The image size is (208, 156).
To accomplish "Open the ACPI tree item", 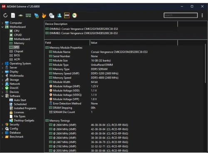I will click(x=17, y=59).
